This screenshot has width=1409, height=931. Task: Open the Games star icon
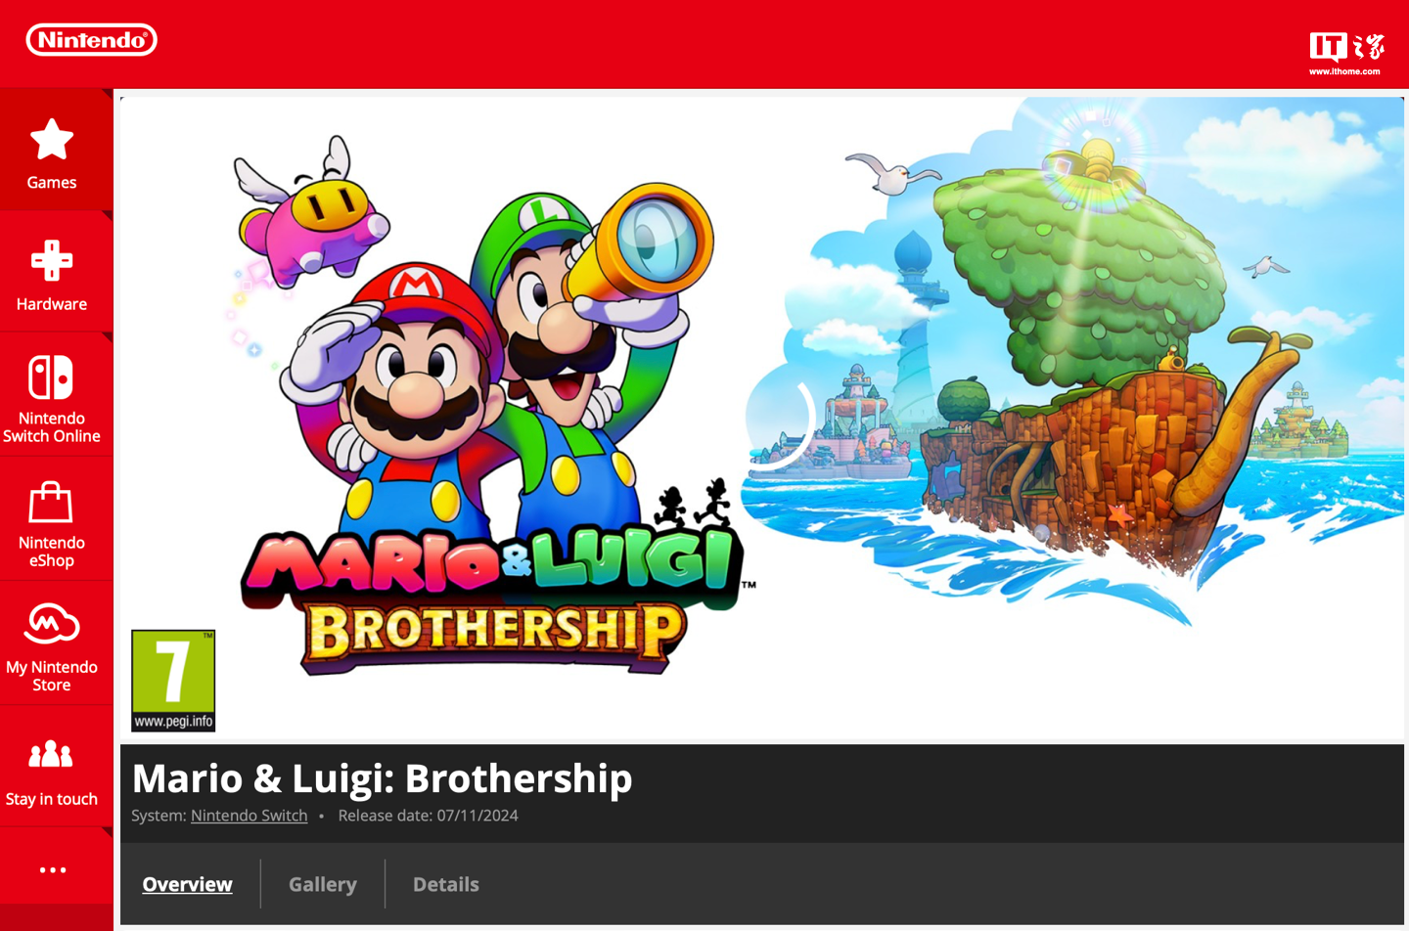pyautogui.click(x=52, y=139)
